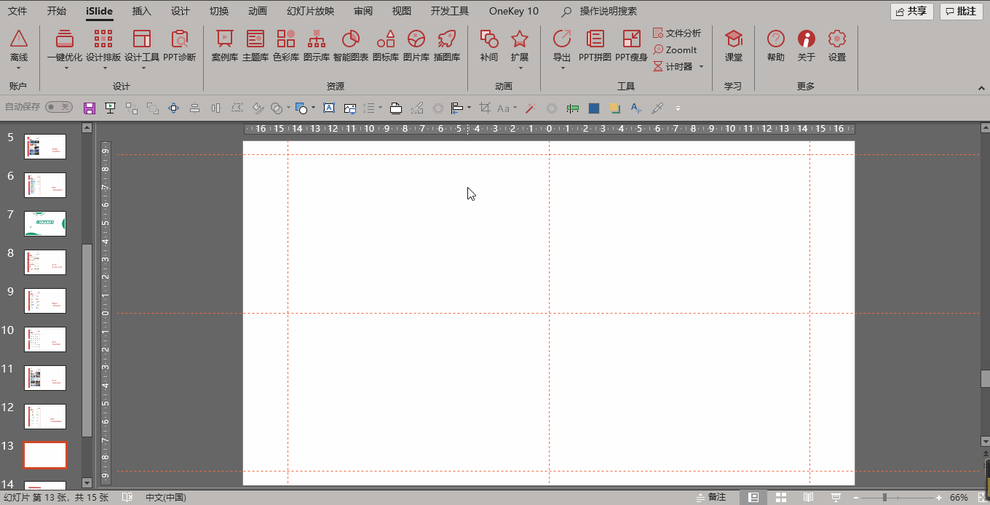The image size is (990, 505).
Task: Launch the PPT拼图 tool
Action: coord(595,45)
